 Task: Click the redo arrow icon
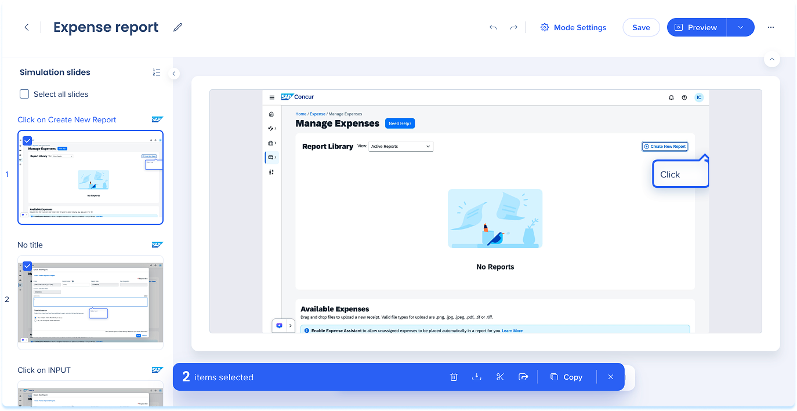click(x=513, y=27)
